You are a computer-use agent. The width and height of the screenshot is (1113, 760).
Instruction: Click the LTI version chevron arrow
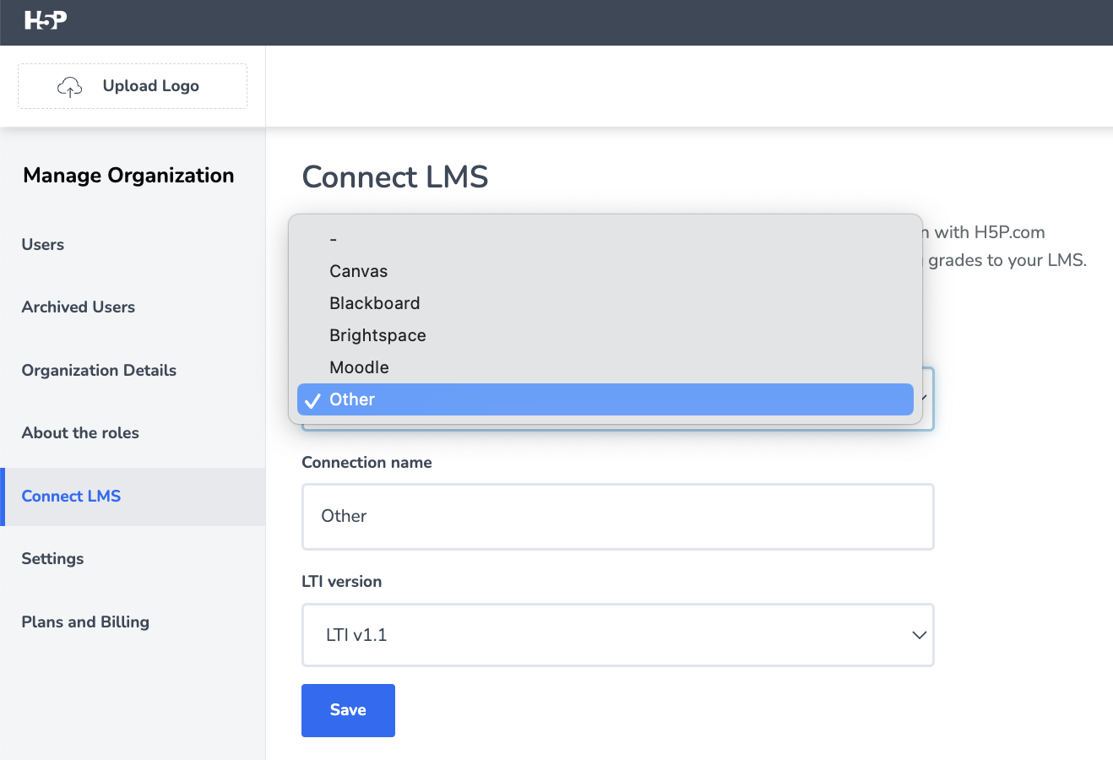pyautogui.click(x=920, y=635)
